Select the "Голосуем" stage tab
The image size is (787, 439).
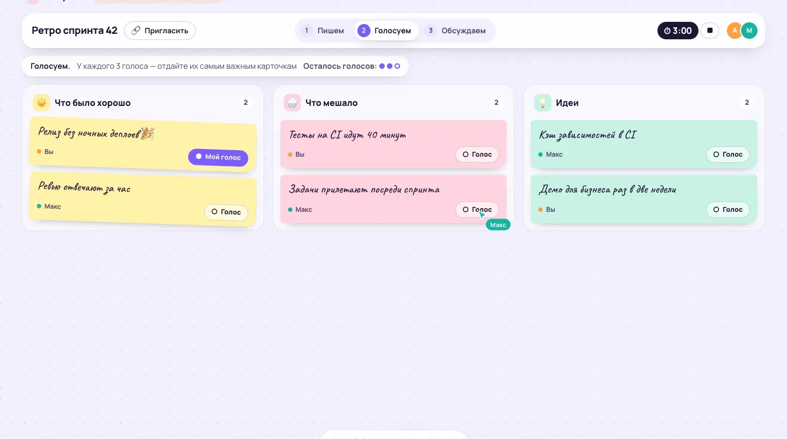tap(386, 31)
